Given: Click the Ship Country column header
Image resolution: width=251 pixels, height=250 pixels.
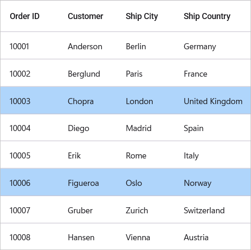Looking at the screenshot, I should point(207,16).
